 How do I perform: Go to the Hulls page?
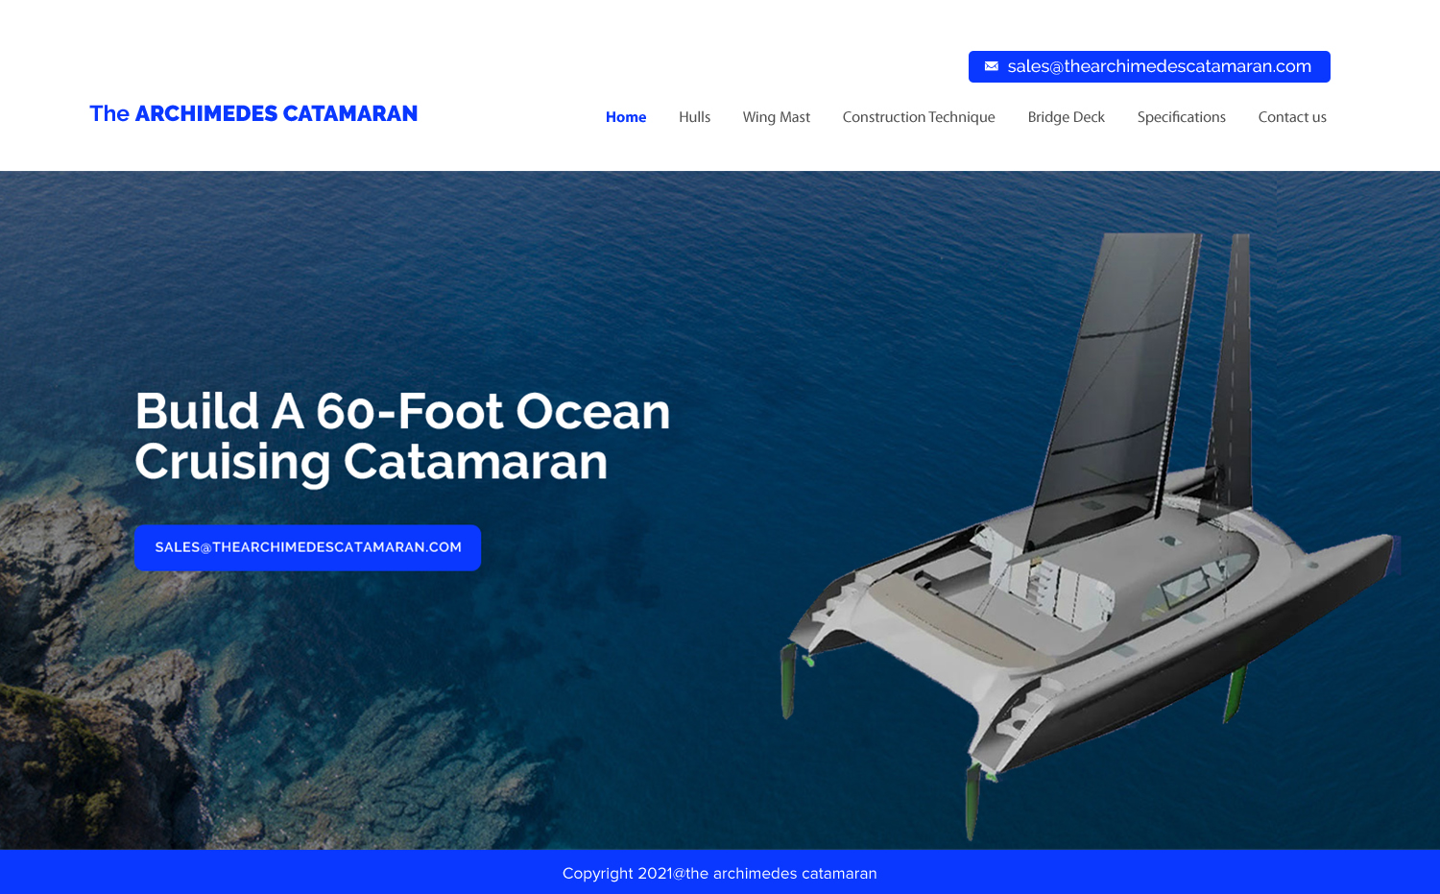[694, 117]
